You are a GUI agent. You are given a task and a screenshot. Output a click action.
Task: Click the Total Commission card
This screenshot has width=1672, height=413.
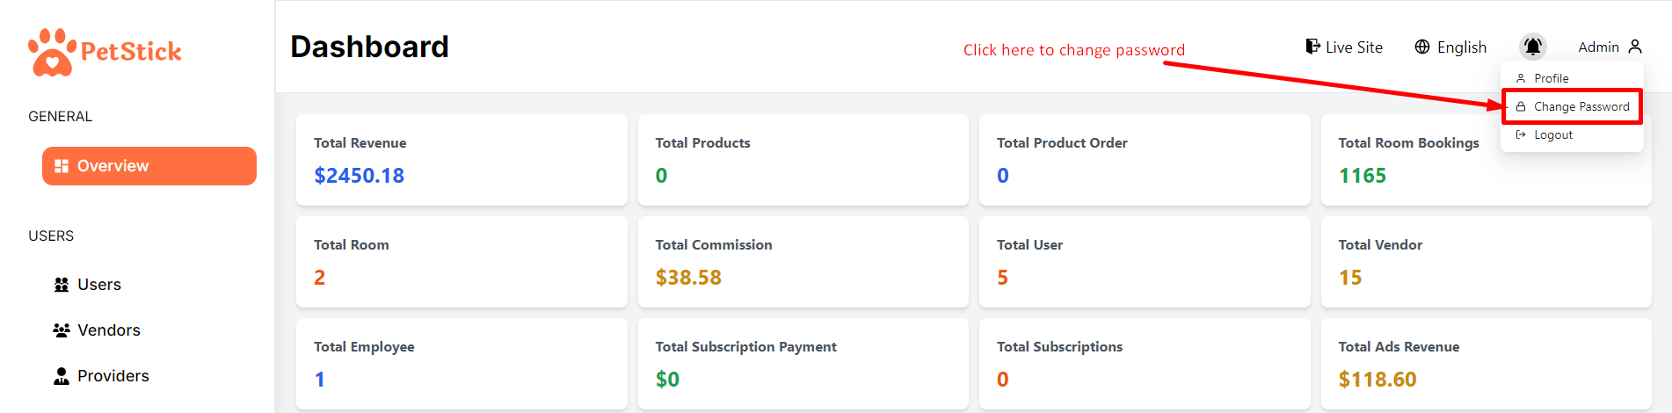tap(803, 262)
